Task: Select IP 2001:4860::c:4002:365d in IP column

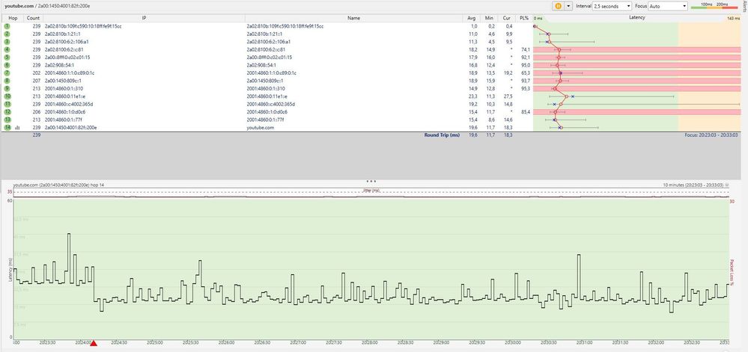Action: [69, 104]
